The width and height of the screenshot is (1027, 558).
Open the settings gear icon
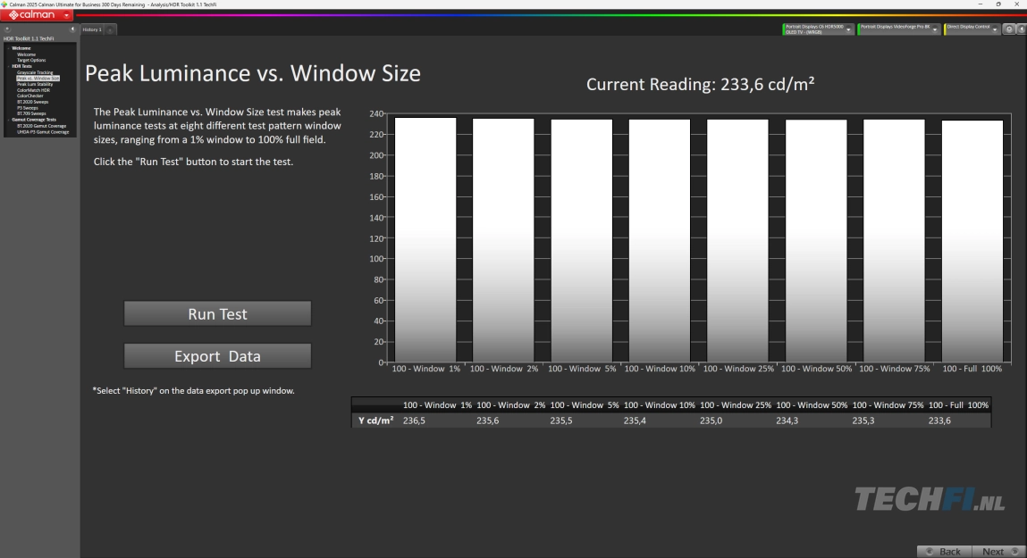[1009, 29]
